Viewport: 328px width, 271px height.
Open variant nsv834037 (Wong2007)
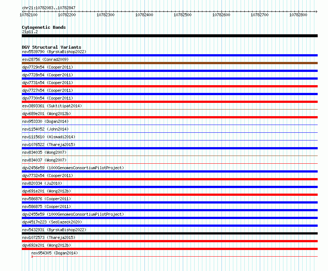click(44, 160)
